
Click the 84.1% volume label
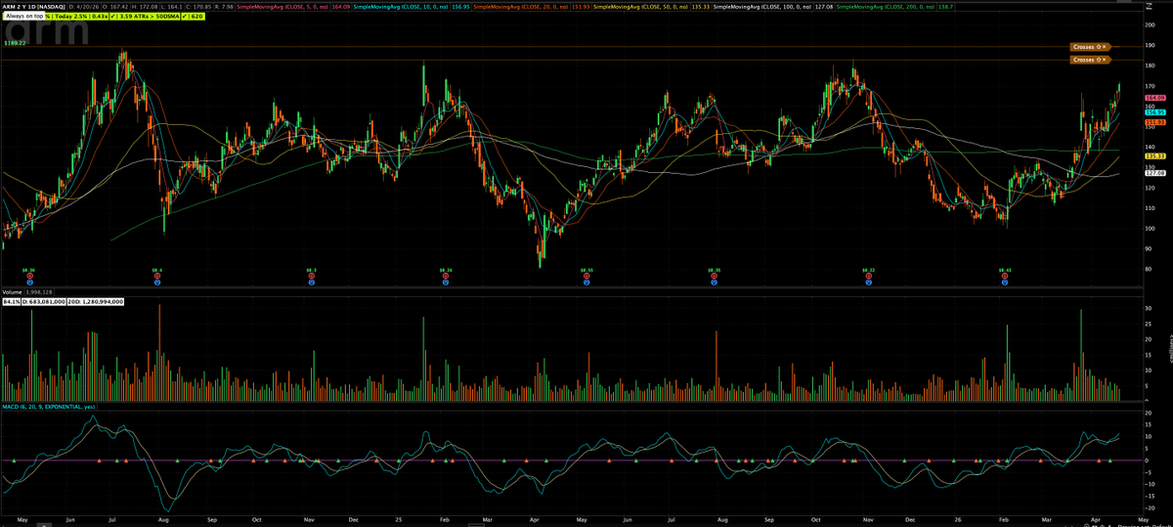coord(12,302)
